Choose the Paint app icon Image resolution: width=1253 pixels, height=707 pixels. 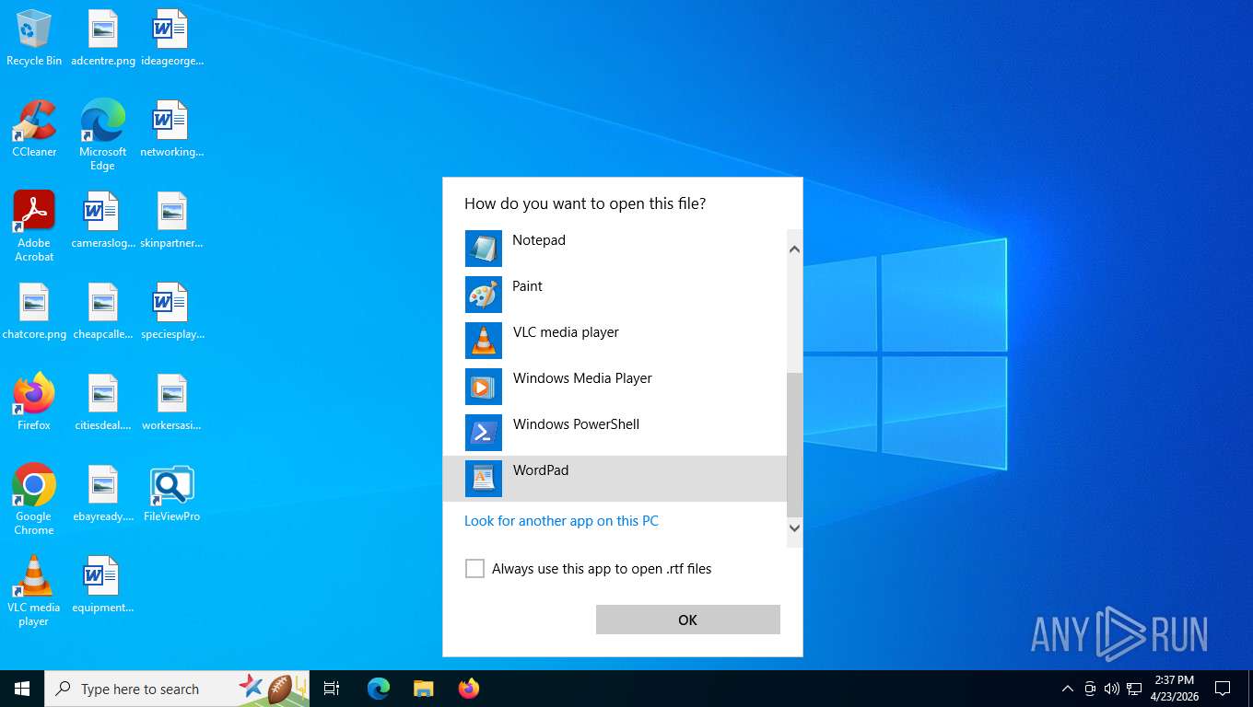[484, 295]
